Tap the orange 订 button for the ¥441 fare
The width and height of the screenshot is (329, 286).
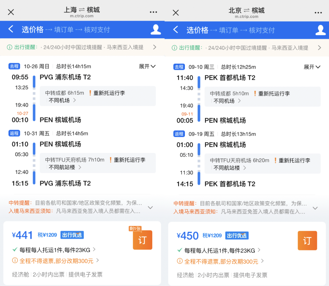coord(142,240)
